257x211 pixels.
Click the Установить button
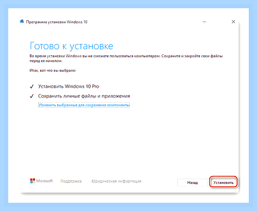click(223, 182)
